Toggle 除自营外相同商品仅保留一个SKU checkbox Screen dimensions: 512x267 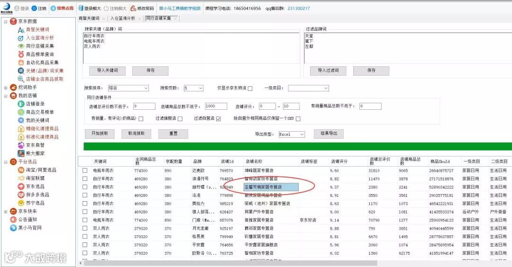click(298, 119)
